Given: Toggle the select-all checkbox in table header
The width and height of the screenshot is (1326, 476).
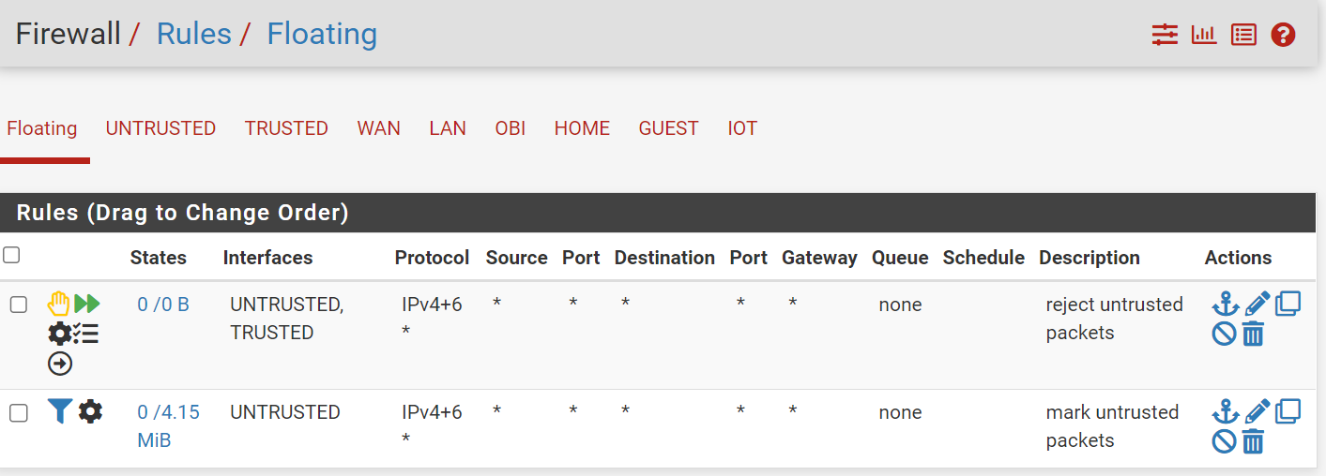Looking at the screenshot, I should (x=11, y=255).
